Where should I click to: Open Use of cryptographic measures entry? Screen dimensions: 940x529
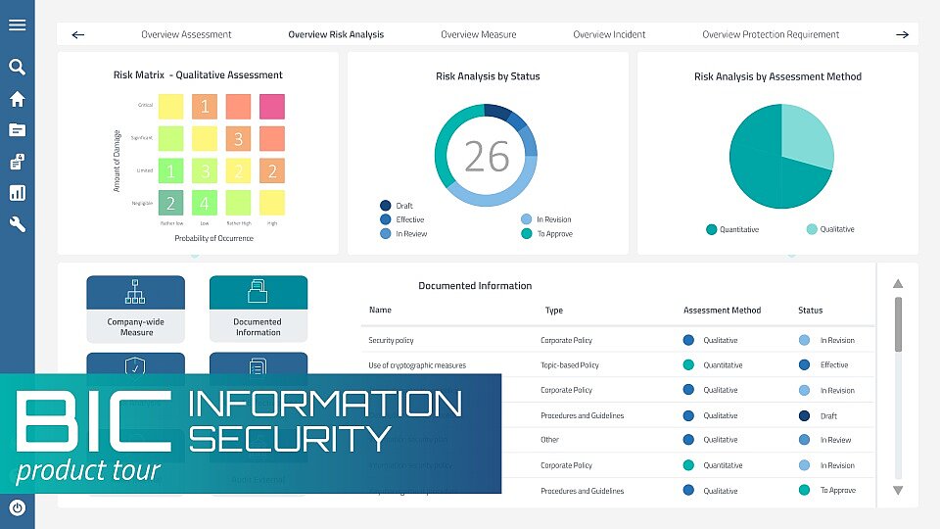417,365
